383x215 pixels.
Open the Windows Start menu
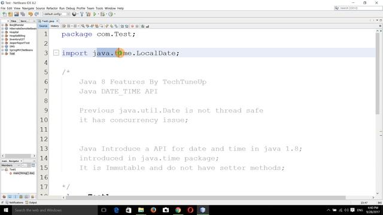click(x=6, y=210)
